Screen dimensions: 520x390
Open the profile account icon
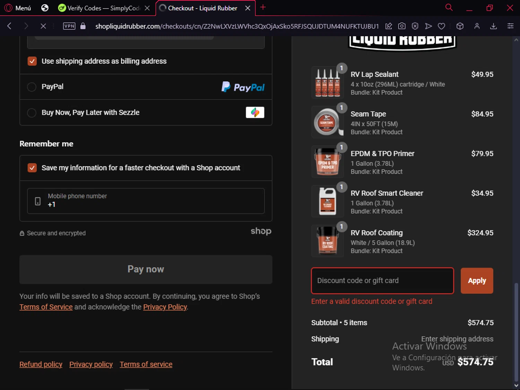[477, 26]
